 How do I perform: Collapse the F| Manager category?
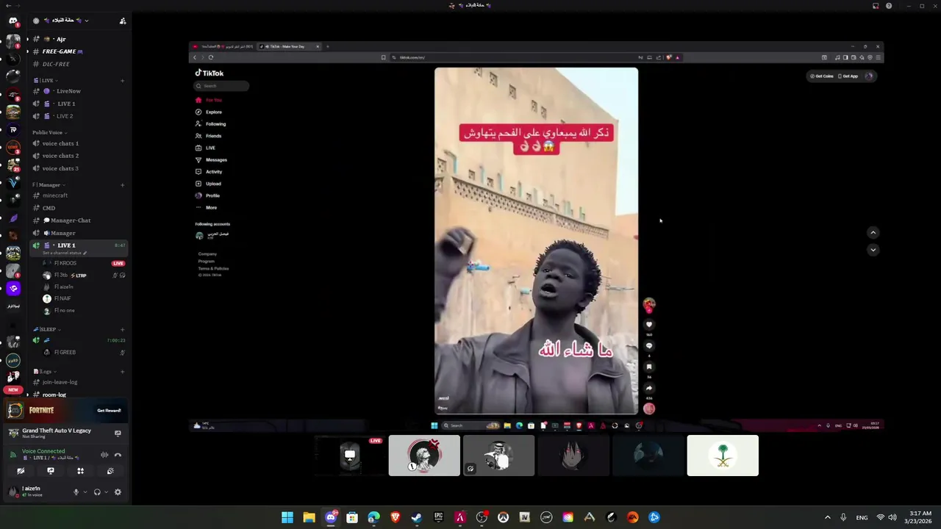(49, 185)
